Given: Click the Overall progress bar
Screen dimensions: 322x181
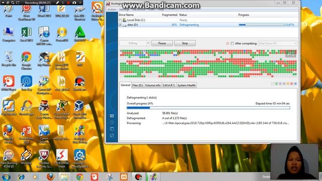Looking at the screenshot, I should coord(208,108).
